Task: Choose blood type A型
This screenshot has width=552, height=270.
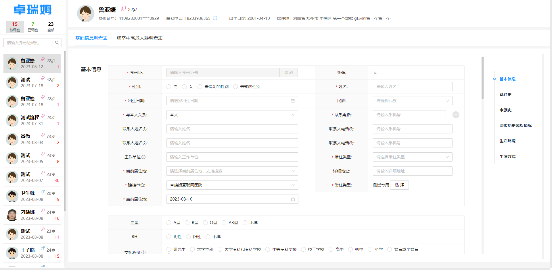Action: pos(169,223)
